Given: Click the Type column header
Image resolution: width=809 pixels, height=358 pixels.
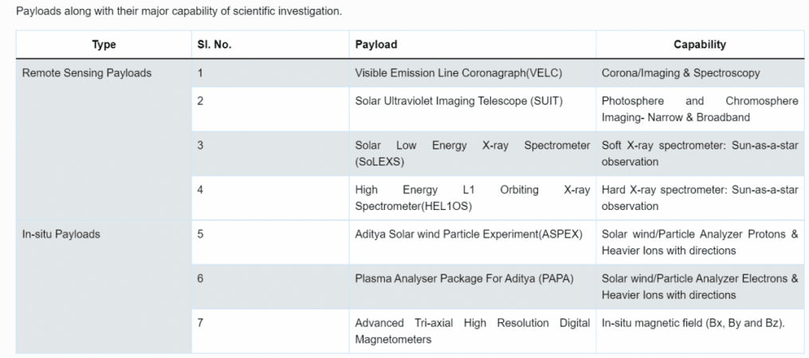Looking at the screenshot, I should click(104, 45).
